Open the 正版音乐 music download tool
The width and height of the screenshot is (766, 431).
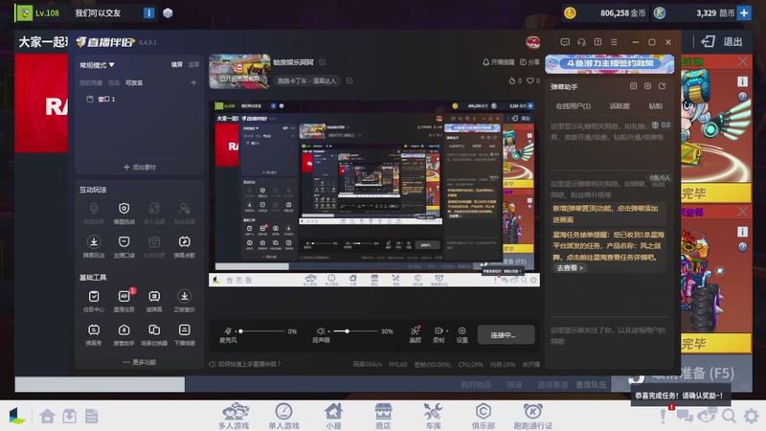[184, 300]
